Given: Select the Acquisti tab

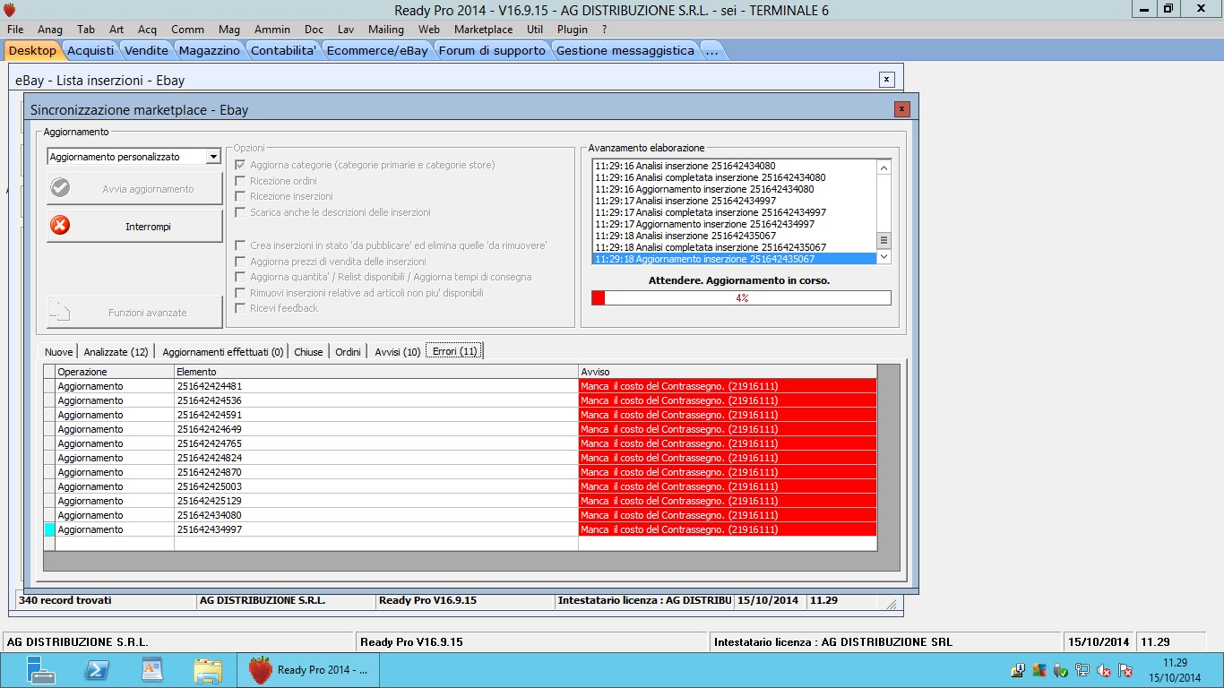Looking at the screenshot, I should (x=91, y=50).
